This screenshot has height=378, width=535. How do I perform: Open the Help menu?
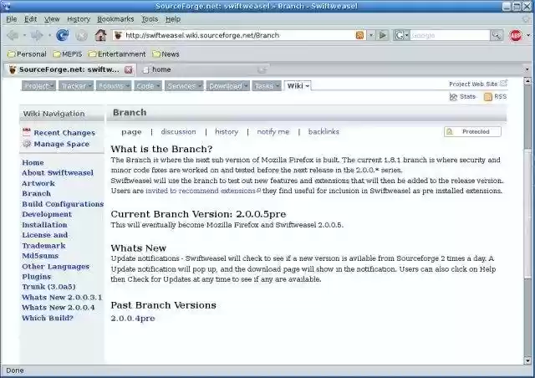click(x=173, y=19)
